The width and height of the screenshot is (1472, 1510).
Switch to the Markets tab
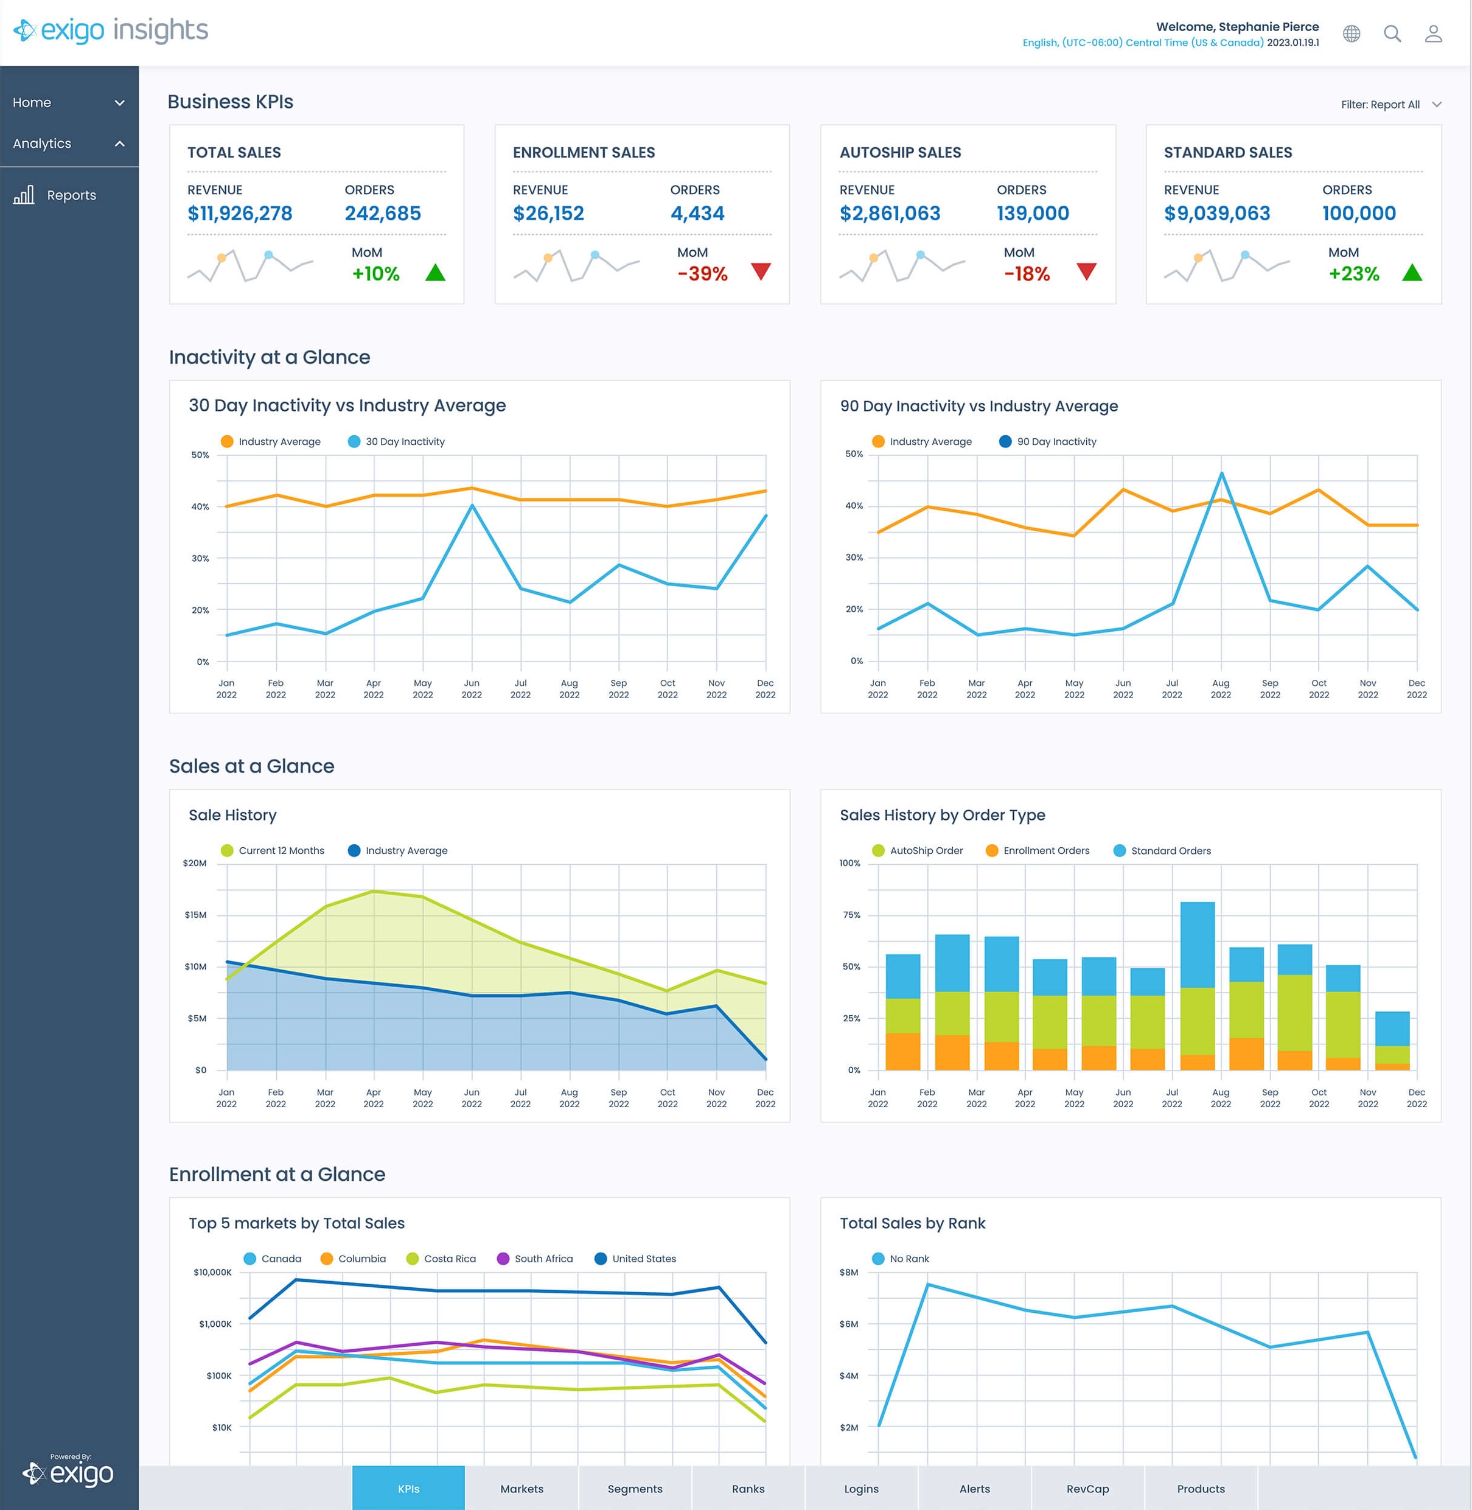click(522, 1488)
